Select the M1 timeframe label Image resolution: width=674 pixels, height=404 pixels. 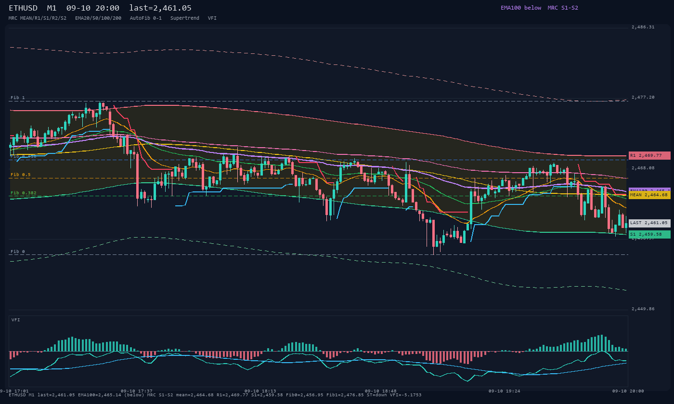[x=52, y=8]
